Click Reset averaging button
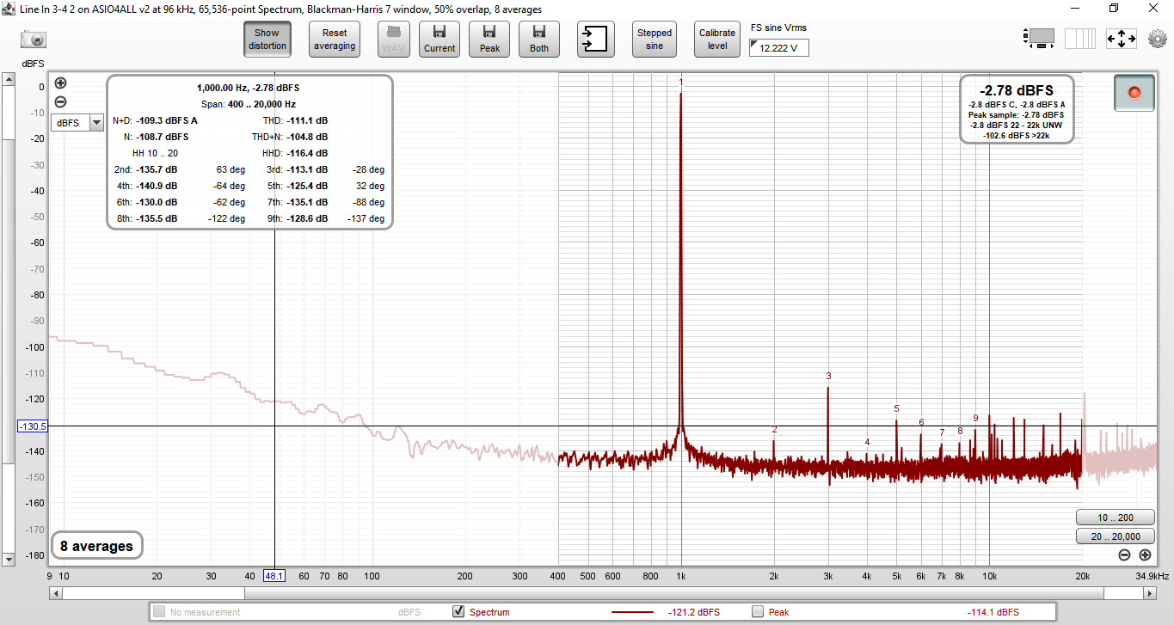 [335, 40]
